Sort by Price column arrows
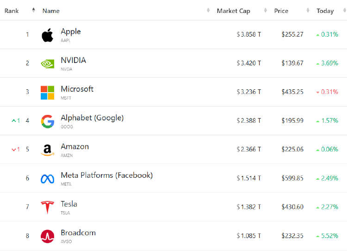The height and width of the screenshot is (251, 347). pyautogui.click(x=308, y=10)
